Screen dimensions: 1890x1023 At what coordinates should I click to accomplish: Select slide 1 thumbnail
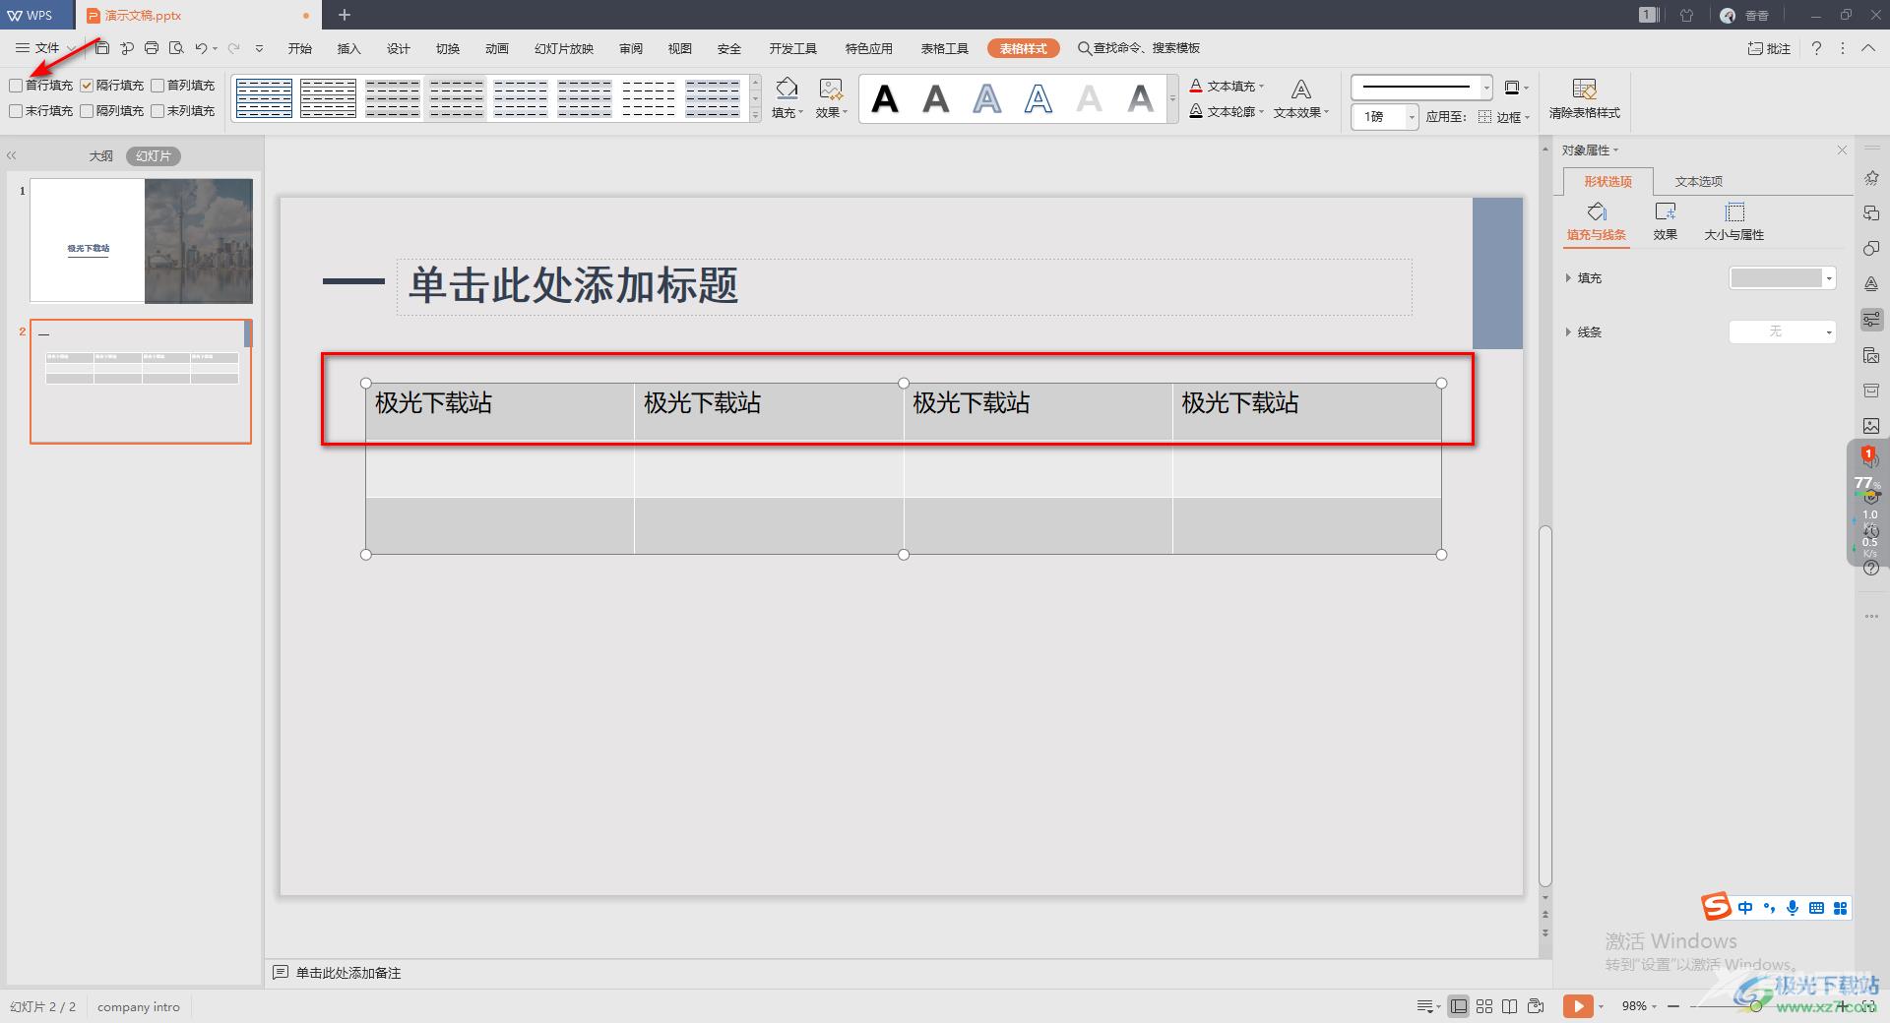click(141, 240)
